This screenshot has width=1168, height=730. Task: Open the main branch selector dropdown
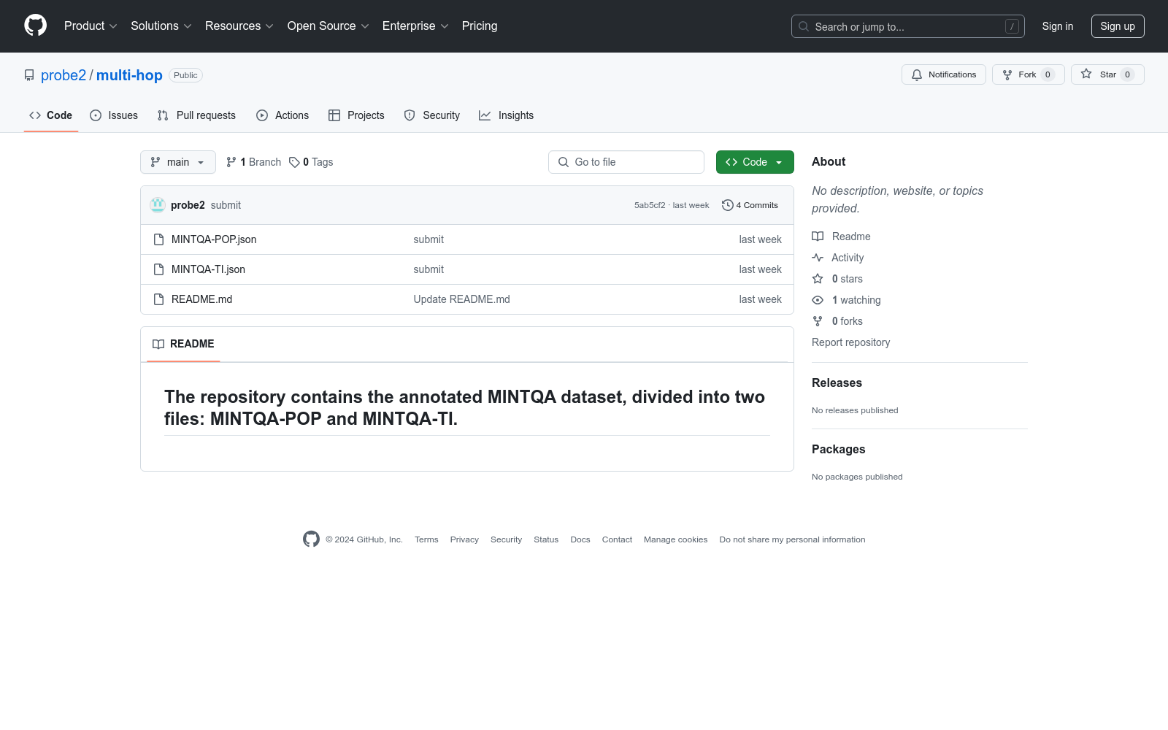(x=178, y=162)
